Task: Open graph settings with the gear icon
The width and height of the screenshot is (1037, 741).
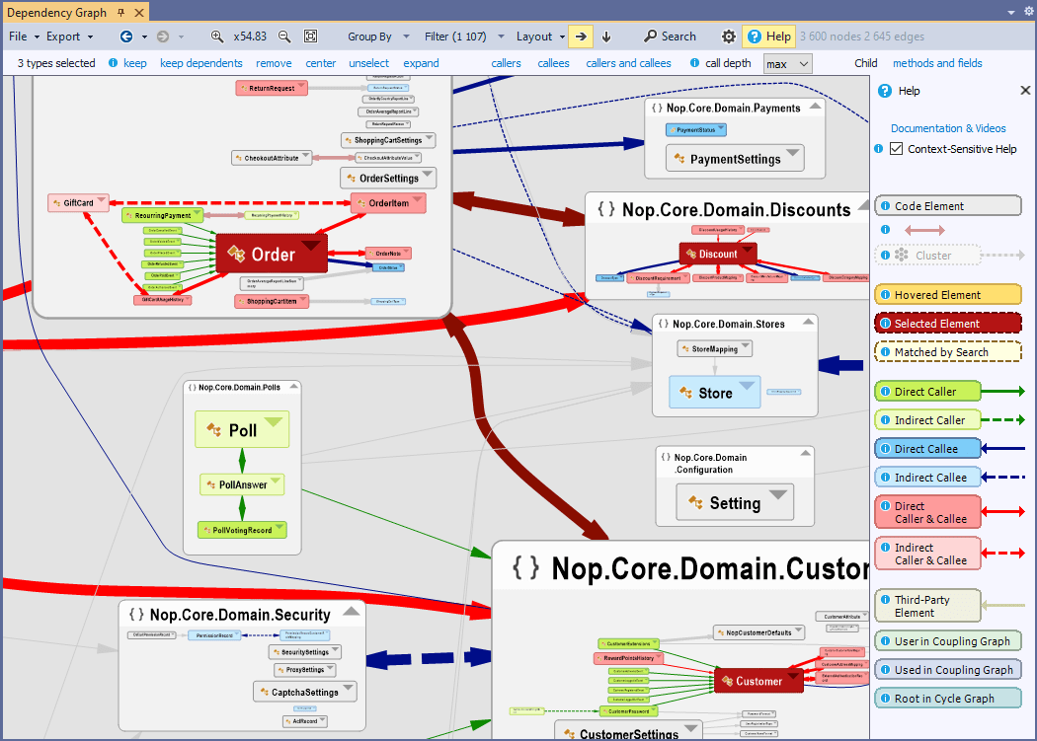Action: (728, 37)
